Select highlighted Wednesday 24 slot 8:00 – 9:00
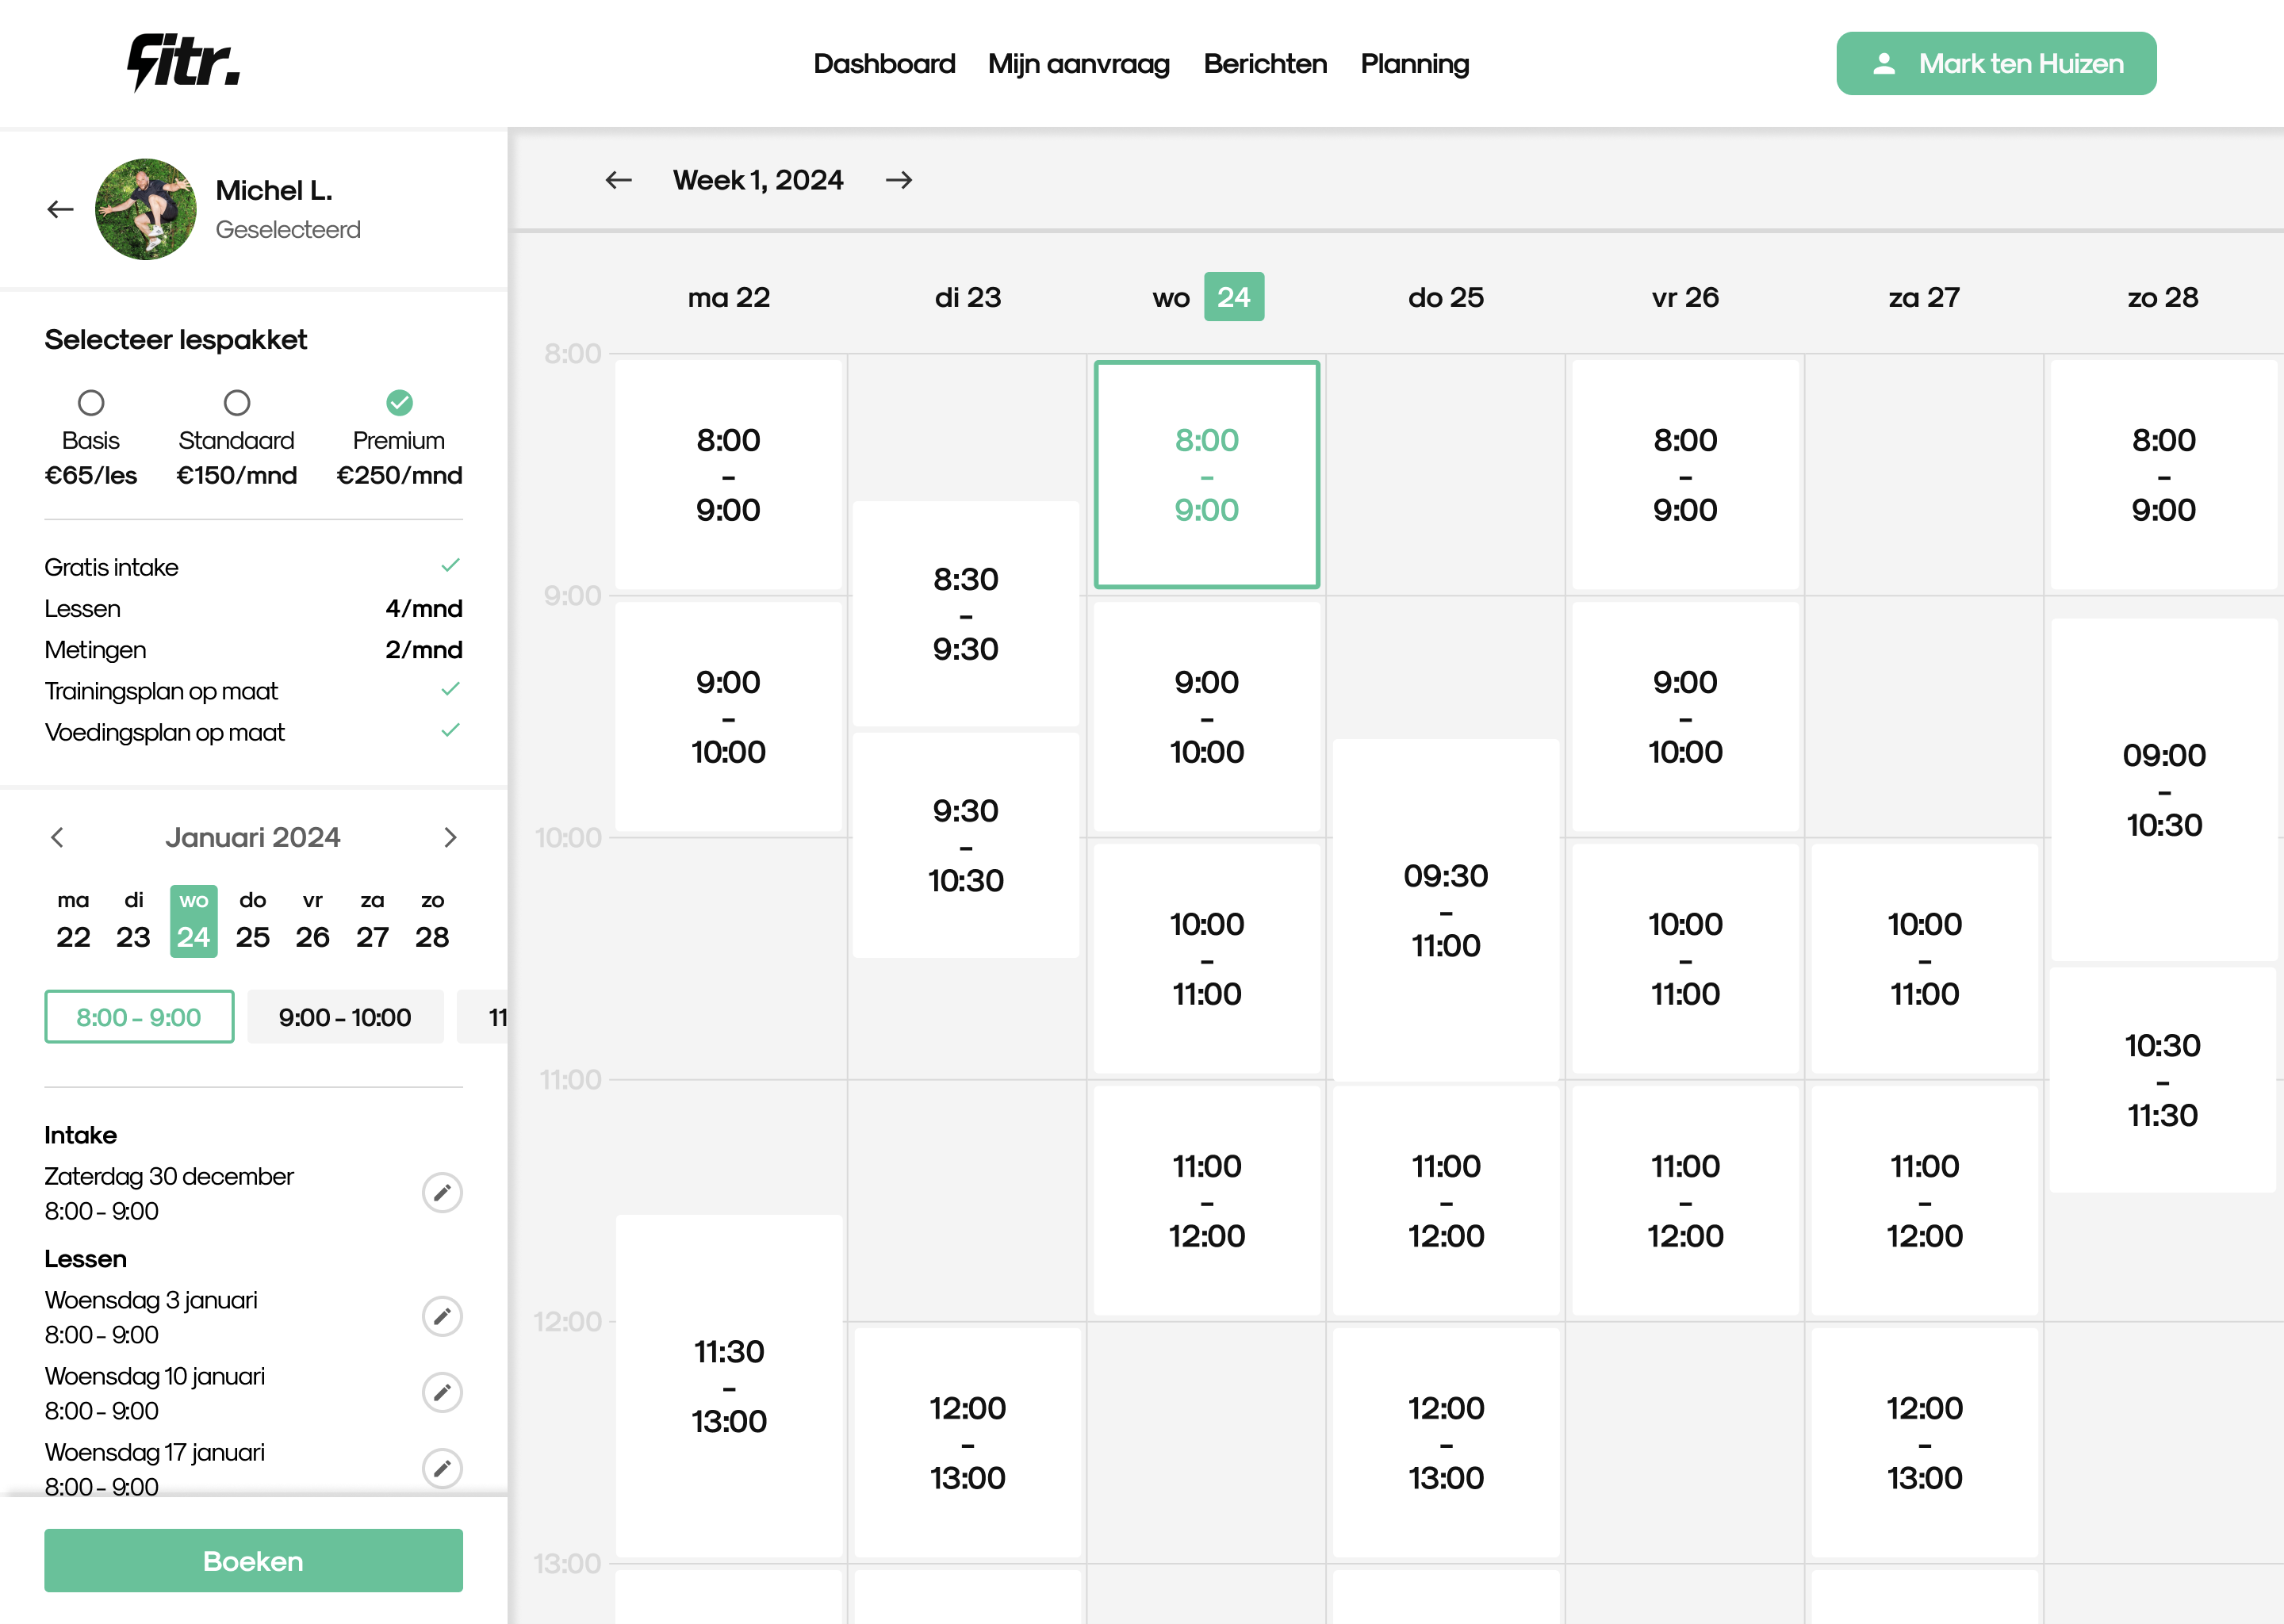This screenshot has height=1624, width=2284. (1207, 475)
